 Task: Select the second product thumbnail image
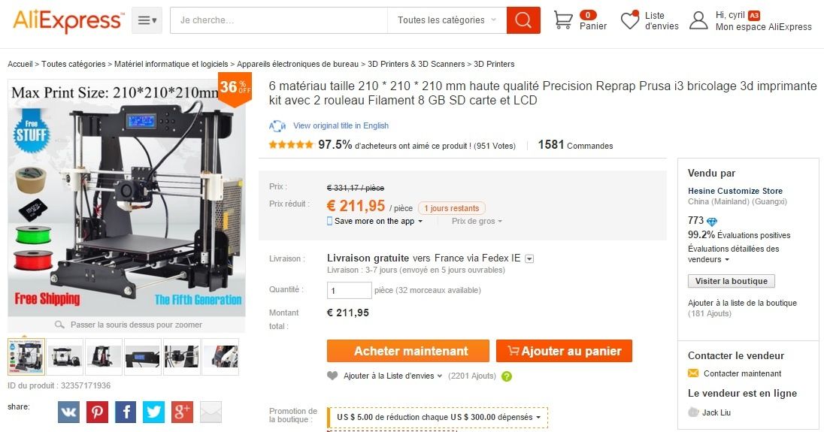point(65,356)
